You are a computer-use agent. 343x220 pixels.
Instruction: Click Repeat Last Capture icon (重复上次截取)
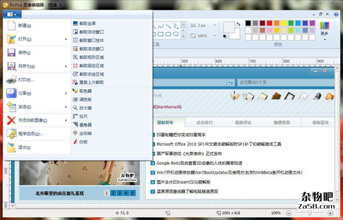tap(75, 83)
